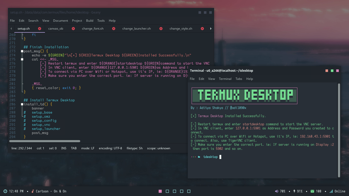This screenshot has height=196, width=349.
Task: Click the network signal bars icon
Action: [x=331, y=191]
